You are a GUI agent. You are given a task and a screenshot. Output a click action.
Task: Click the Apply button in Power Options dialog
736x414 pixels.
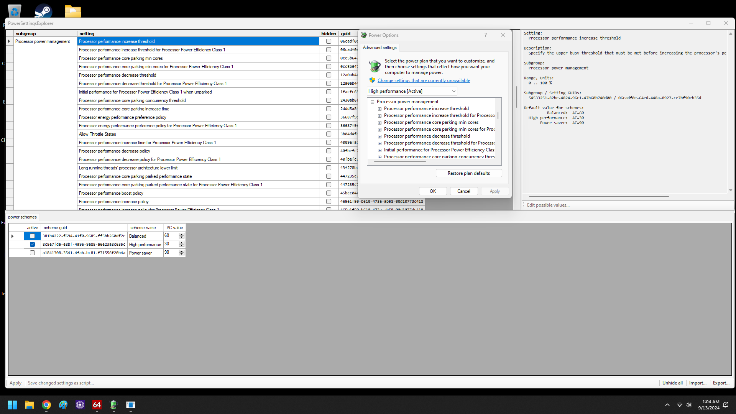coord(495,191)
